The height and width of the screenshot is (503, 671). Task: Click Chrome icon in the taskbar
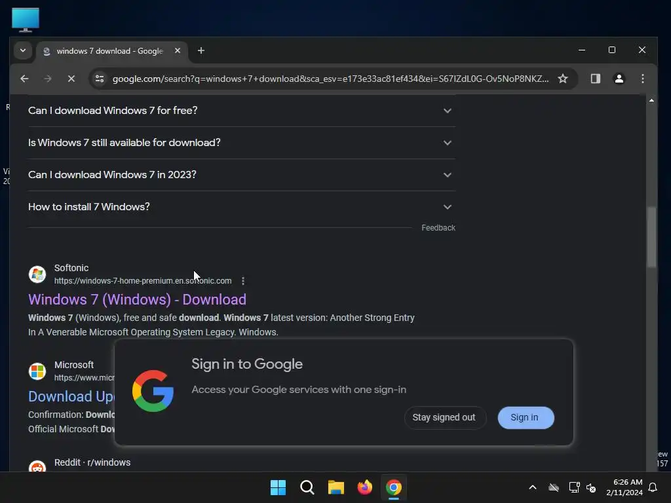394,487
